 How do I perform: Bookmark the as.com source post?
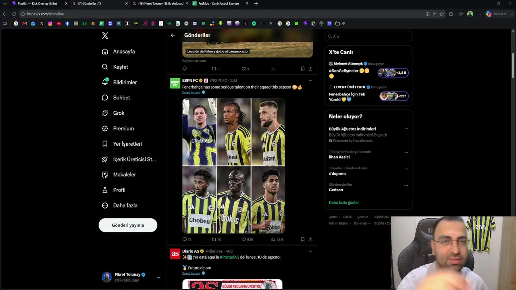(x=303, y=69)
